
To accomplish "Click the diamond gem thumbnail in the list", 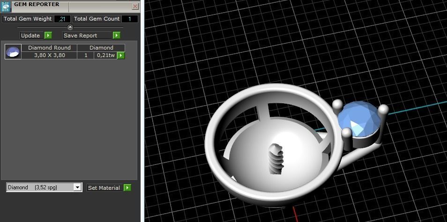I will [x=13, y=52].
